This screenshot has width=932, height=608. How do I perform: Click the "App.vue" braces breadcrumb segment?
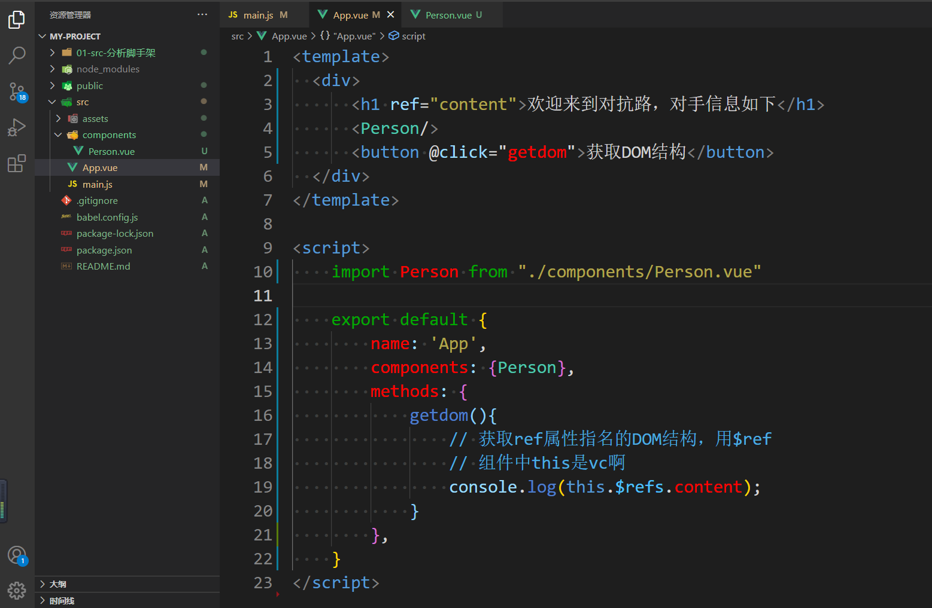pyautogui.click(x=348, y=36)
